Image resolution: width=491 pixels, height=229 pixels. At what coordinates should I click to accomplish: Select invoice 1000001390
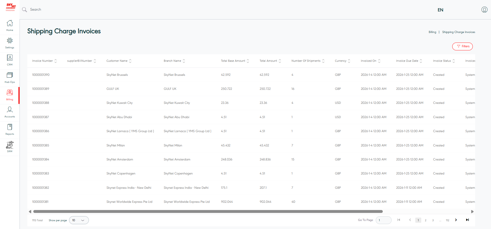pyautogui.click(x=41, y=75)
